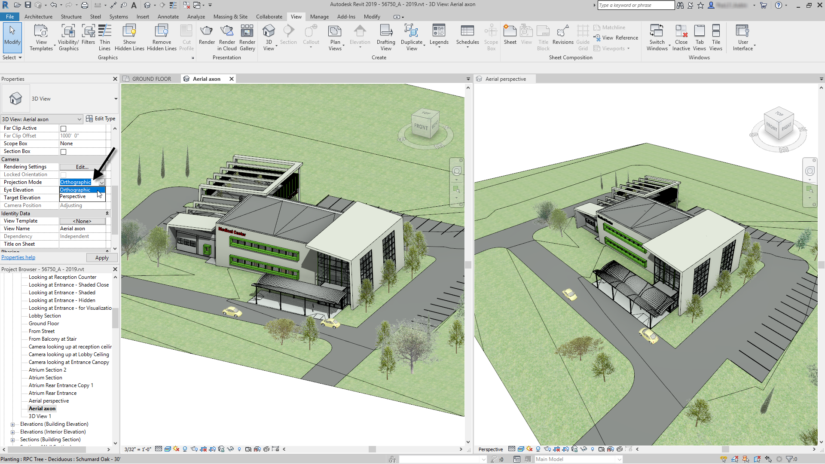The image size is (825, 464).
Task: Check the Section Box option in Properties
Action: (x=63, y=151)
